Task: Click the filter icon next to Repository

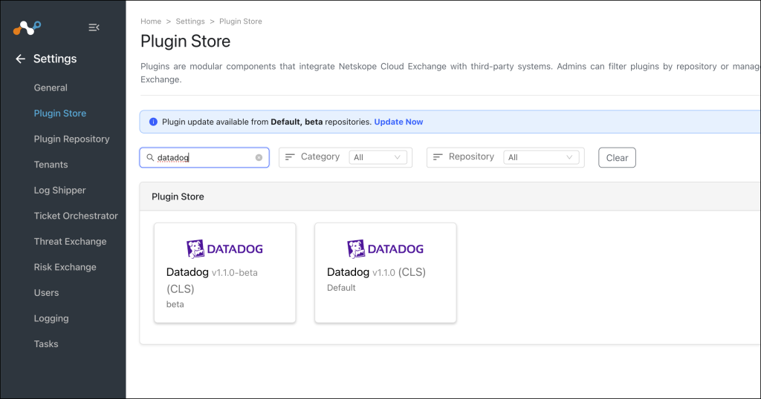Action: [x=438, y=157]
